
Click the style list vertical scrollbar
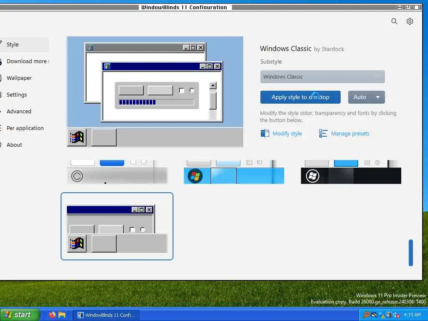[x=410, y=252]
